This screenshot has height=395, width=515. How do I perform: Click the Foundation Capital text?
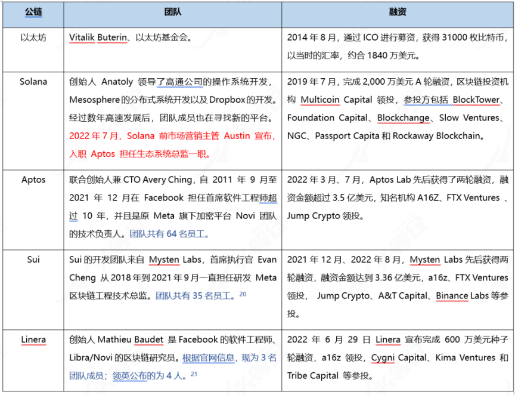tap(327, 118)
